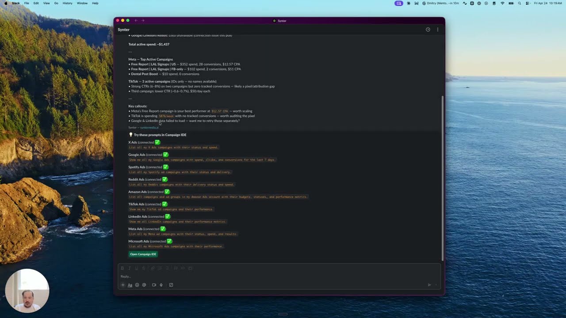Screen dimensions: 566x318
Task: Click the 'Dmitry (Mento…' meeting menu bar item
Action: click(x=441, y=3)
